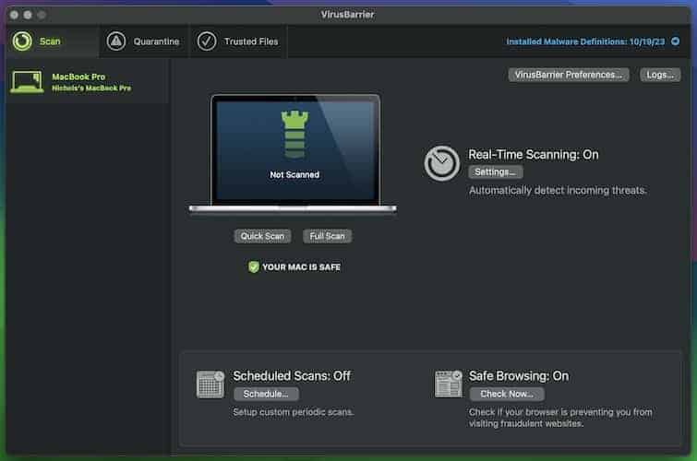The image size is (697, 461).
Task: Select the MacBook Pro laptop icon in sidebar
Action: [x=28, y=82]
